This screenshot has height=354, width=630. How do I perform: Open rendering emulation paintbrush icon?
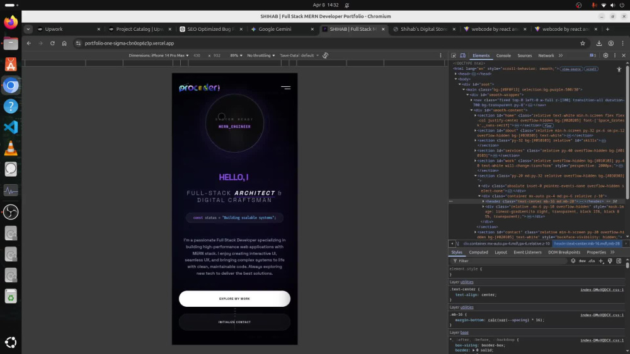[610, 261]
